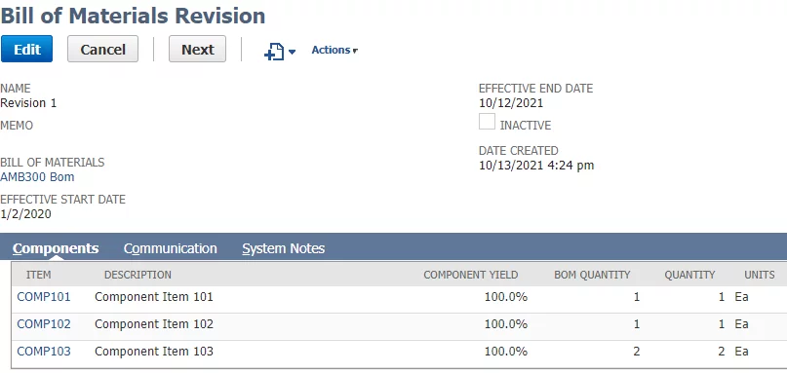Screen dimensions: 787x373
Task: Click the Edit button
Action: [x=26, y=49]
